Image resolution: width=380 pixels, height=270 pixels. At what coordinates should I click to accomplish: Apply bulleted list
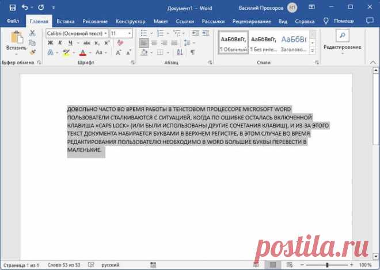coord(144,33)
